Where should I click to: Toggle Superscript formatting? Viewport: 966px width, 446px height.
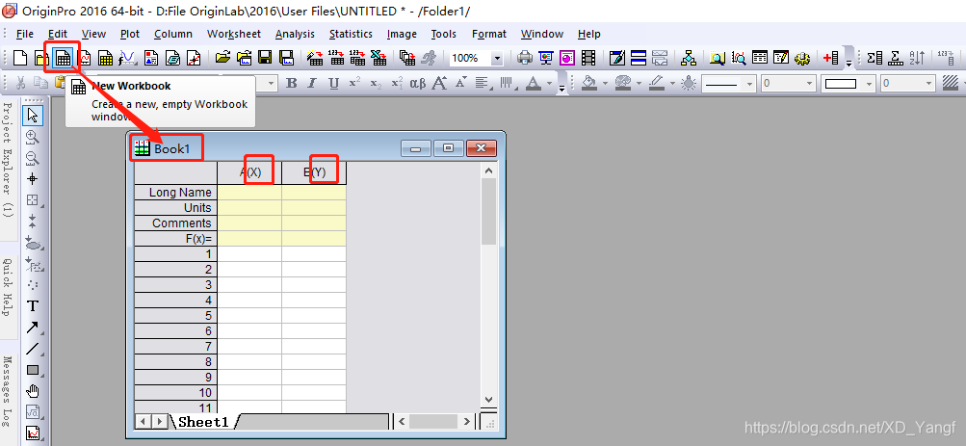[x=354, y=83]
